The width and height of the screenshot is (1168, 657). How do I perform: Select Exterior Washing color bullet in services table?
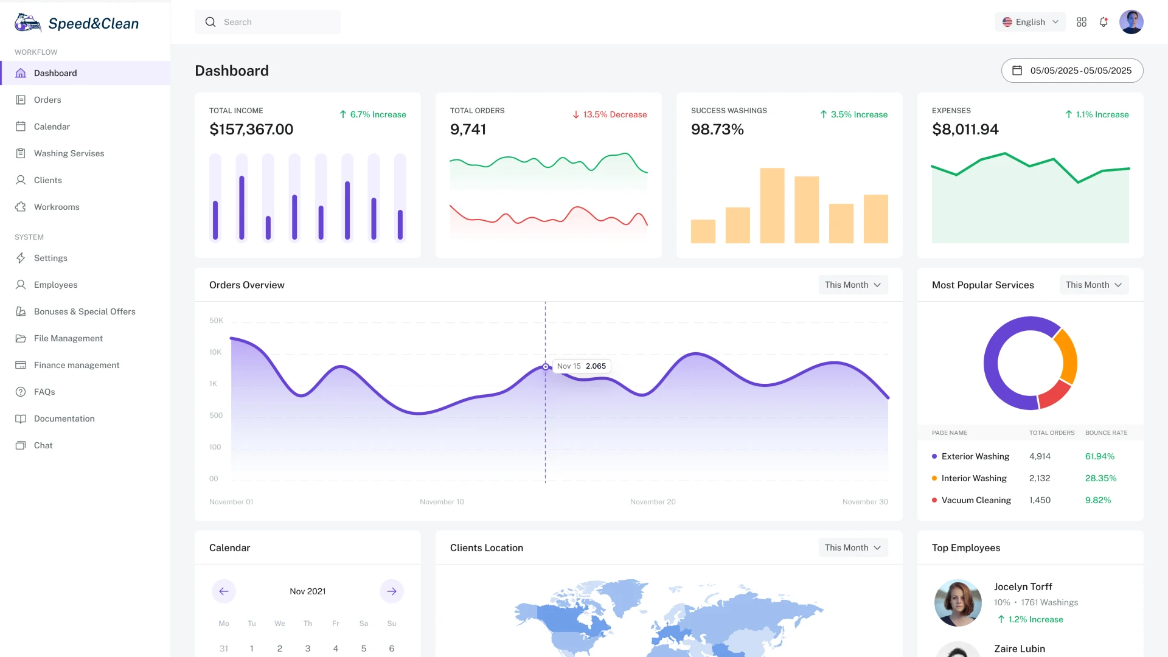coord(934,456)
